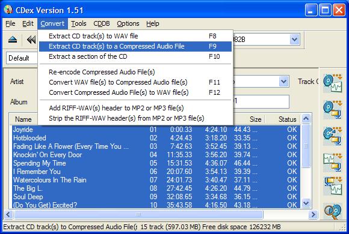This screenshot has width=349, height=234.
Task: Choose Convert Compressed Audio File(s) to WAV file(s)
Action: [x=135, y=92]
